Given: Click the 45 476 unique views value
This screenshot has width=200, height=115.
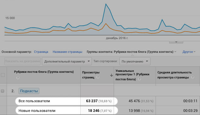Looking at the screenshot, I should point(134,101).
